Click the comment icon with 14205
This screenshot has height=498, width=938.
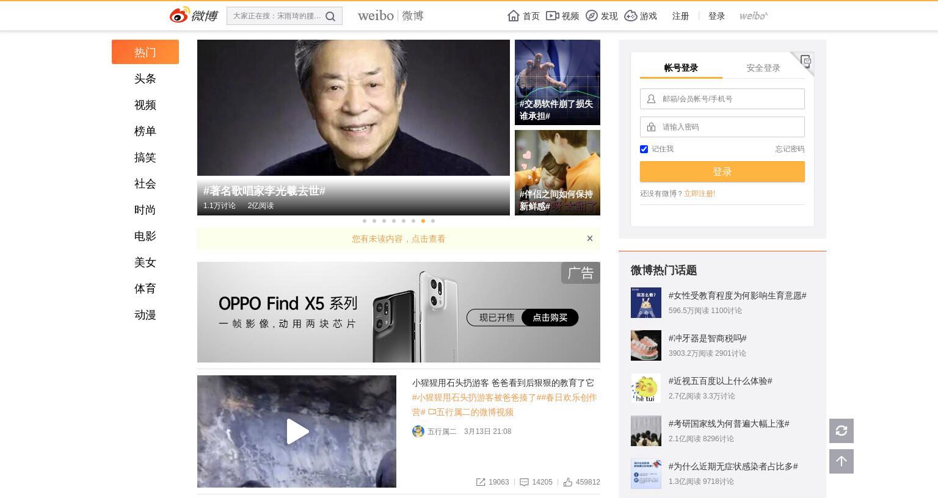[x=524, y=482]
